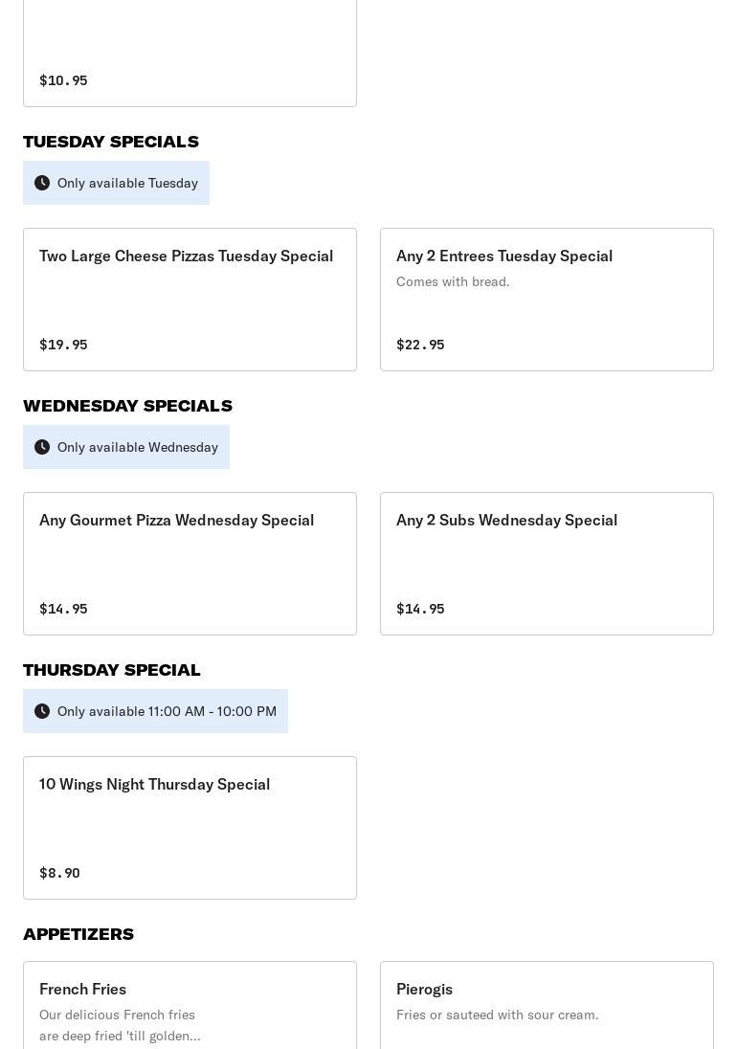Click the "Comes with bread." description
Image resolution: width=737 pixels, height=1049 pixels.
453,281
